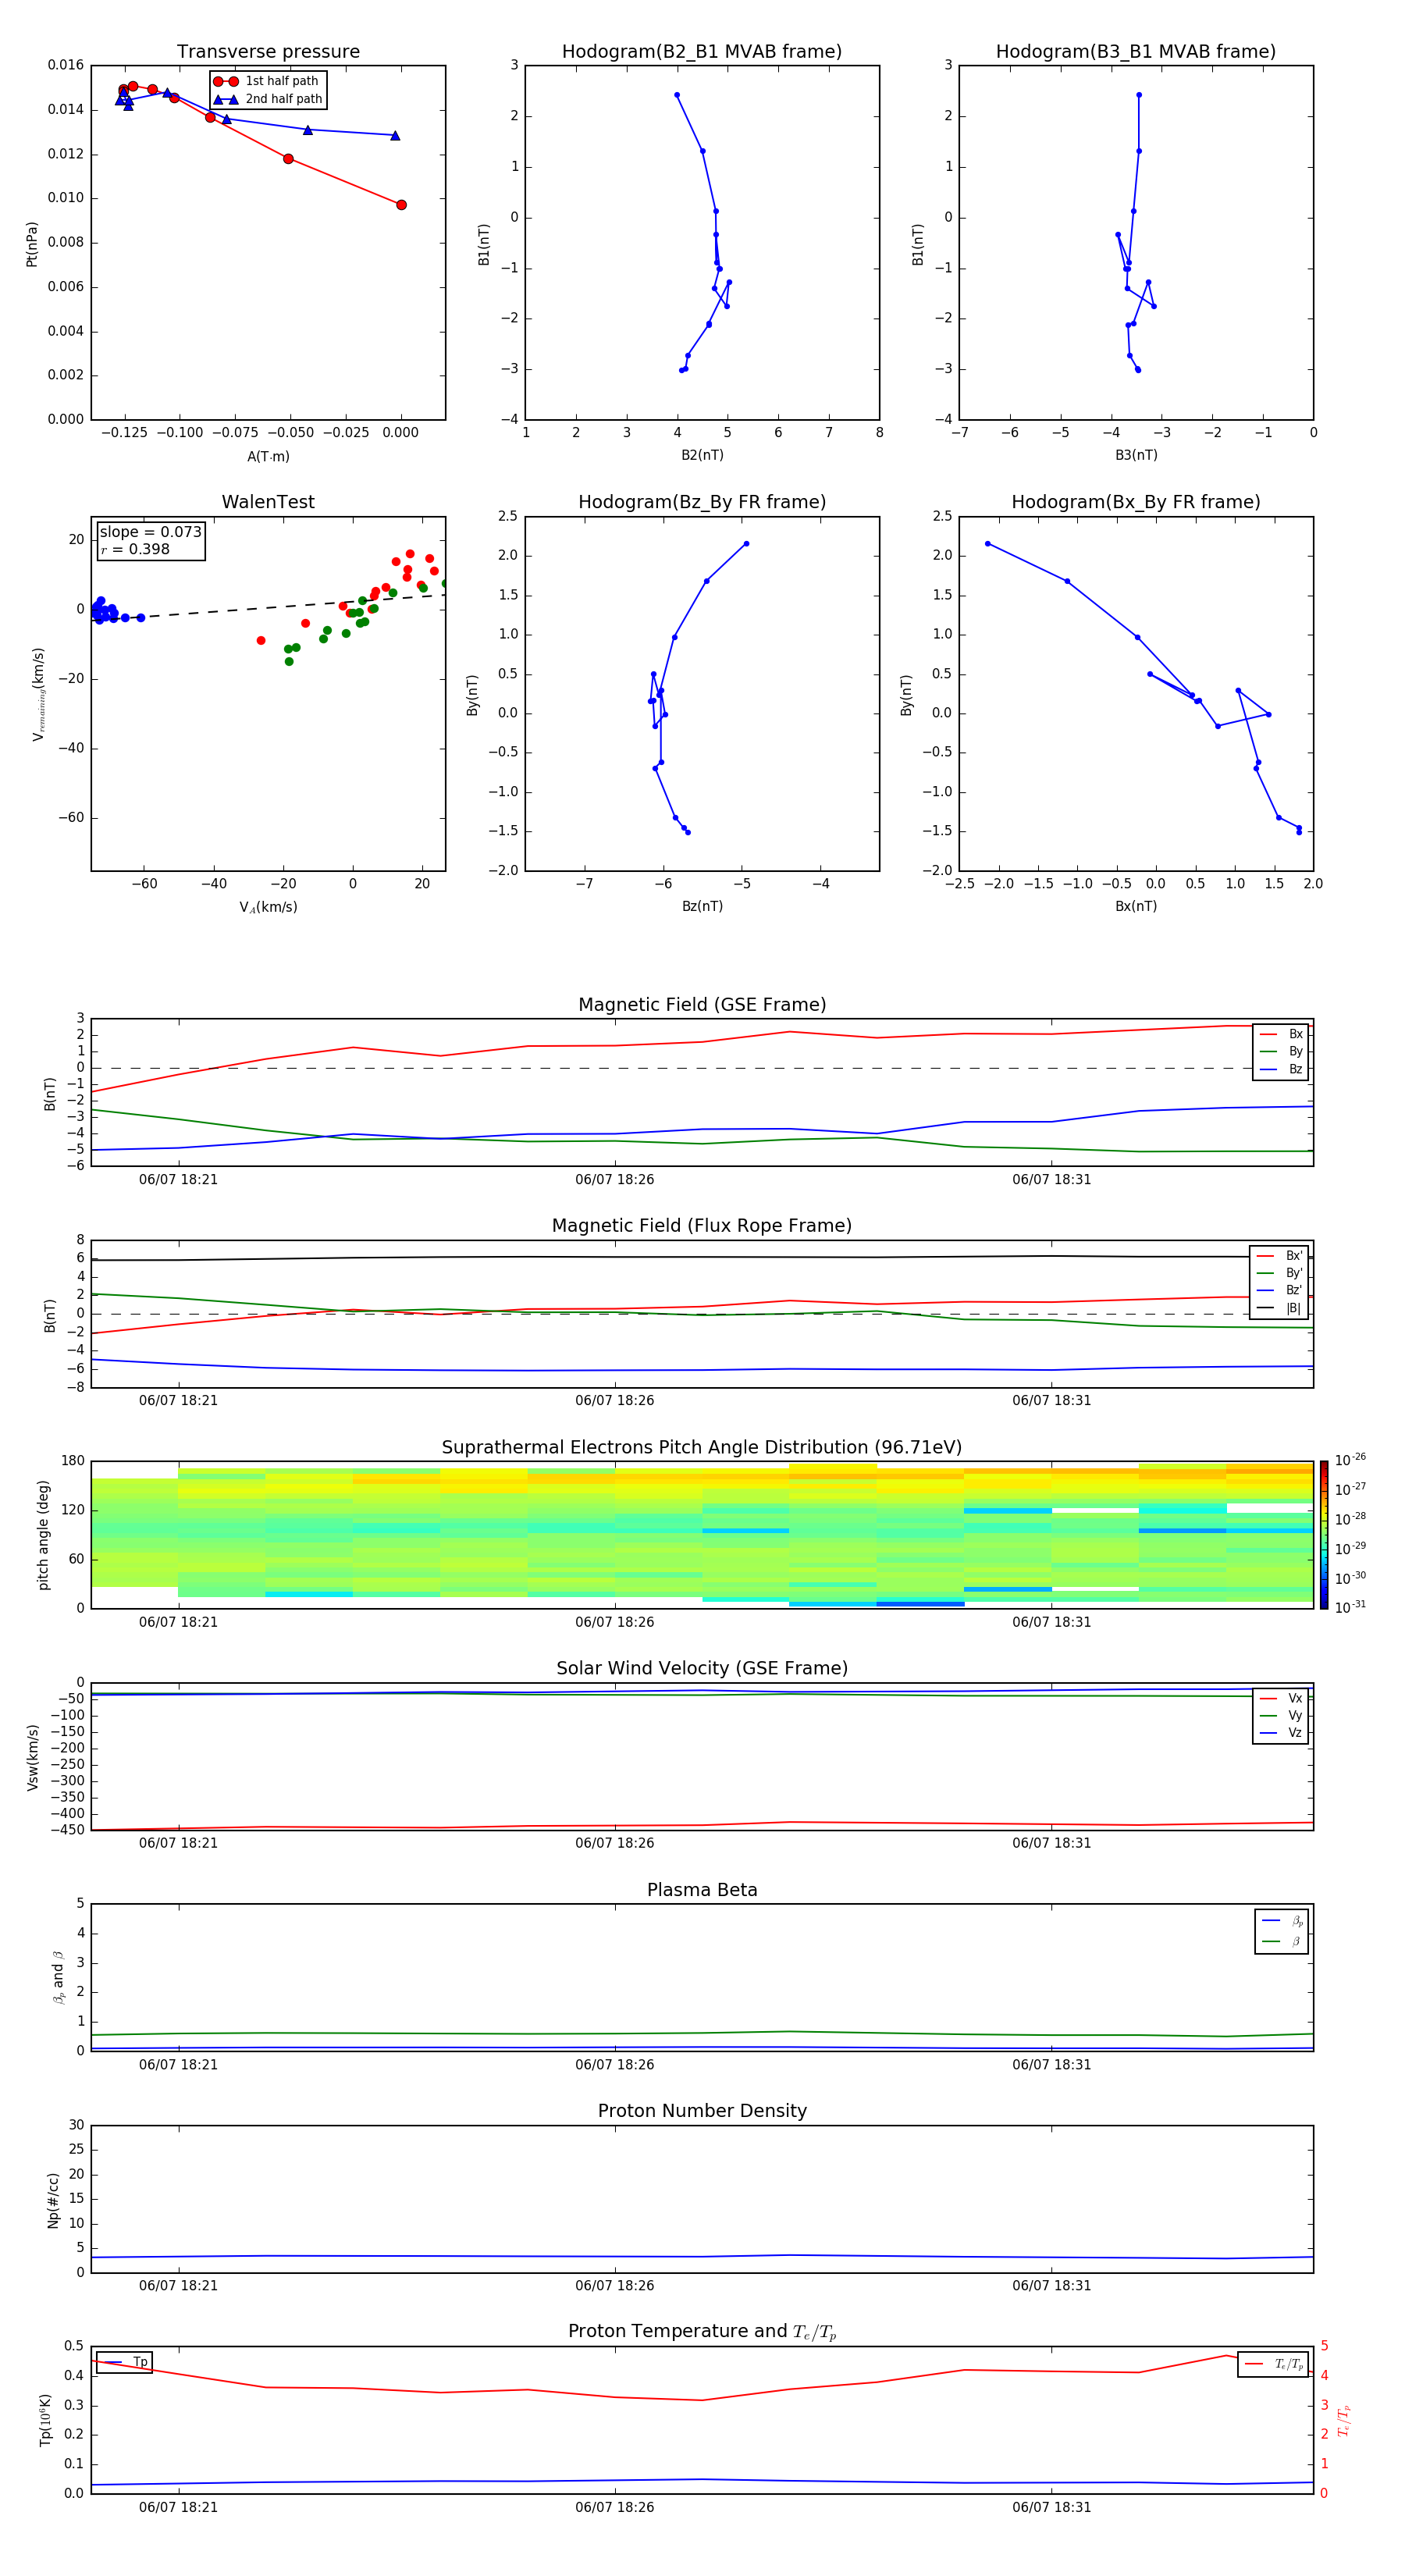Screen dimensions: 1405x2576
Task: Click the "Transverse pressure" plot title
Action: coord(268,52)
